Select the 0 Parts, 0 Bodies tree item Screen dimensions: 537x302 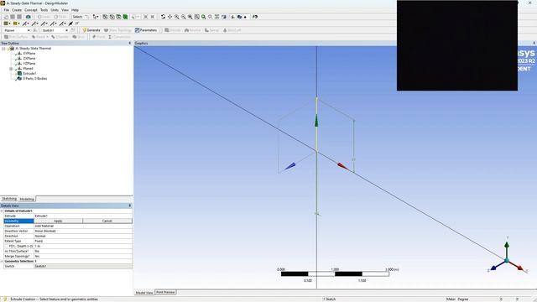coord(35,78)
